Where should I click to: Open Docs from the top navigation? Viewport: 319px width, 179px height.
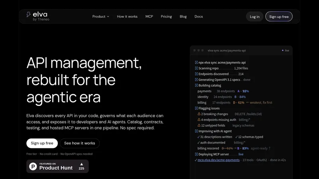pos(199,17)
